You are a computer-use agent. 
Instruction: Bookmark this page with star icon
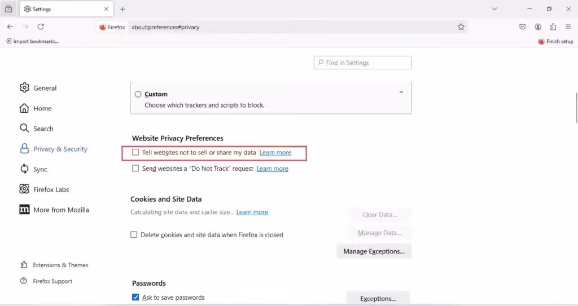coord(461,27)
